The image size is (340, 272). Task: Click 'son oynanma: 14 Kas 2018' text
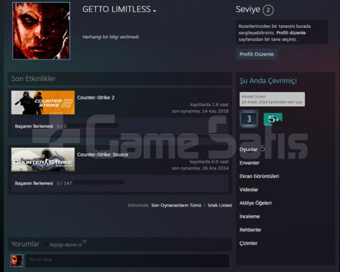(200, 111)
